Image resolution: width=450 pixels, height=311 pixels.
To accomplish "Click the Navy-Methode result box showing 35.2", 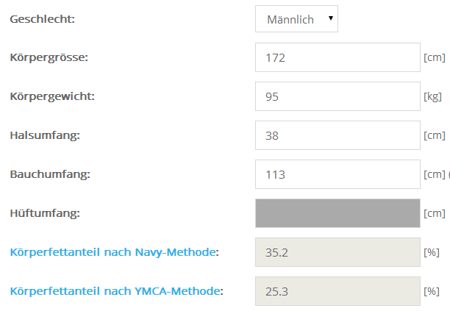I will coord(337,252).
